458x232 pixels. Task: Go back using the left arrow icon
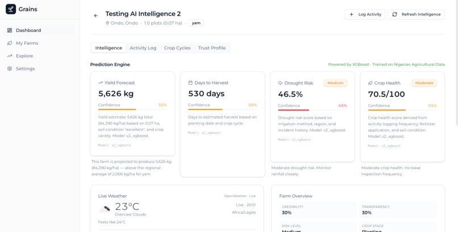[x=96, y=16]
